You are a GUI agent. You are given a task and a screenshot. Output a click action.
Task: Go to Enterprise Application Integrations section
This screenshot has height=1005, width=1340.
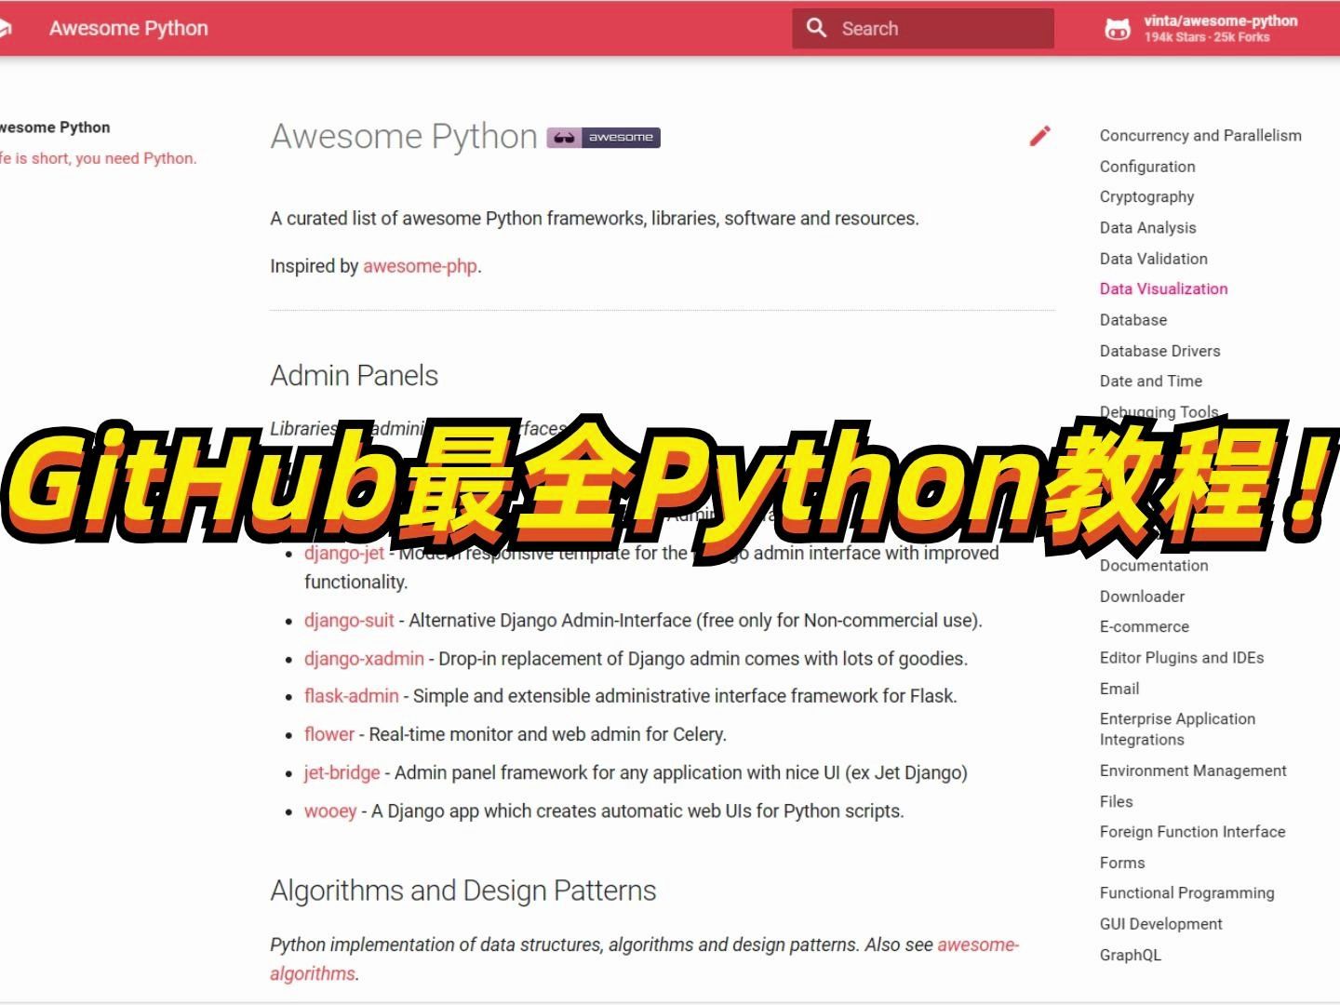click(1177, 730)
